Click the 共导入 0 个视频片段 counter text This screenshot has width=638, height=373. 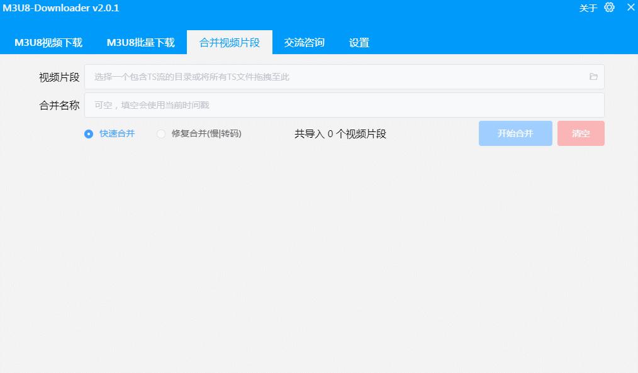click(340, 133)
